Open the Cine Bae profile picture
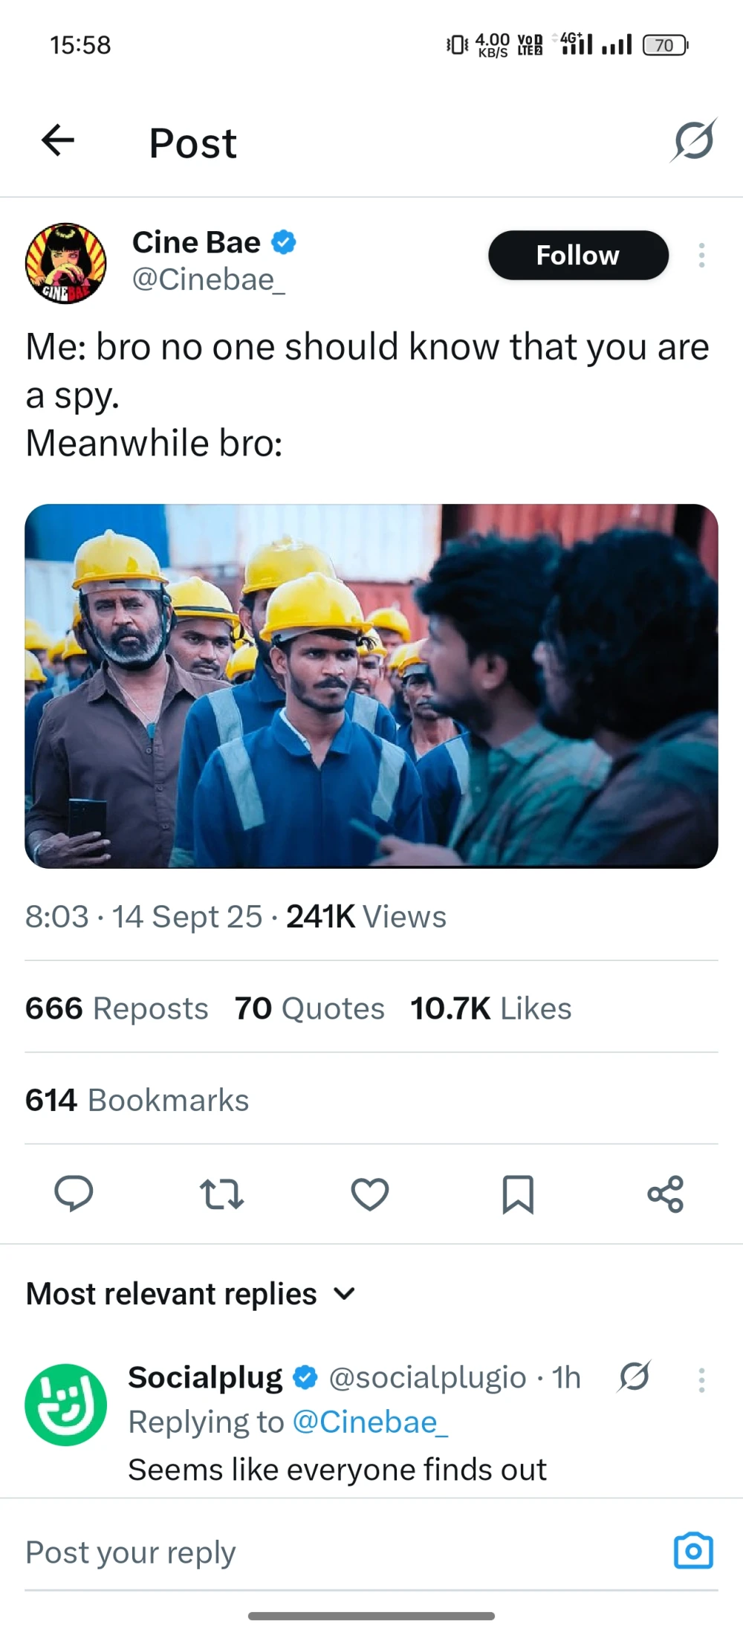Image resolution: width=743 pixels, height=1635 pixels. click(x=66, y=263)
